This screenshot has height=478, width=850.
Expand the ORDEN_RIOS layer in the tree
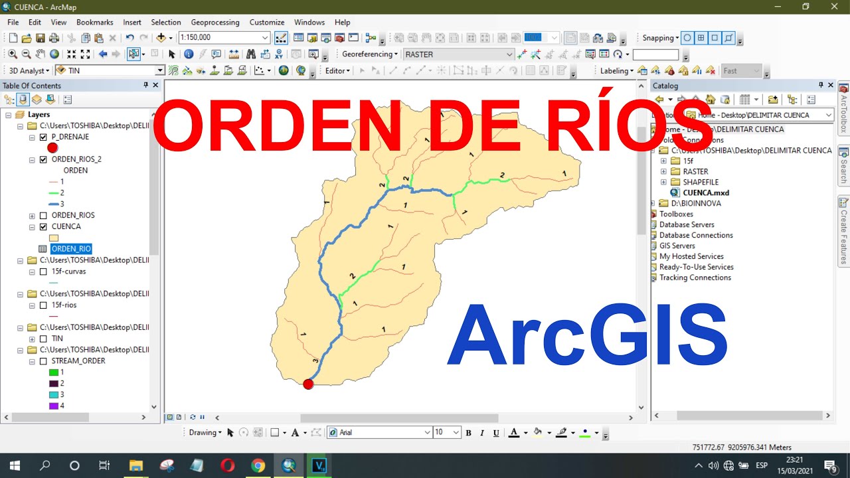(32, 216)
